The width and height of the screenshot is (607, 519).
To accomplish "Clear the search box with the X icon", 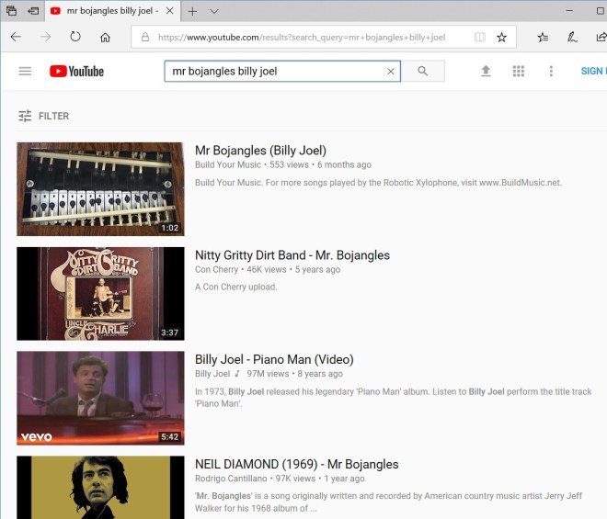I will pyautogui.click(x=391, y=71).
